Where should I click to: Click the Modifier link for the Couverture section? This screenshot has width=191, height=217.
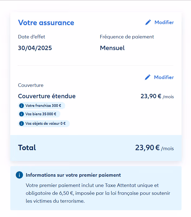click(164, 77)
